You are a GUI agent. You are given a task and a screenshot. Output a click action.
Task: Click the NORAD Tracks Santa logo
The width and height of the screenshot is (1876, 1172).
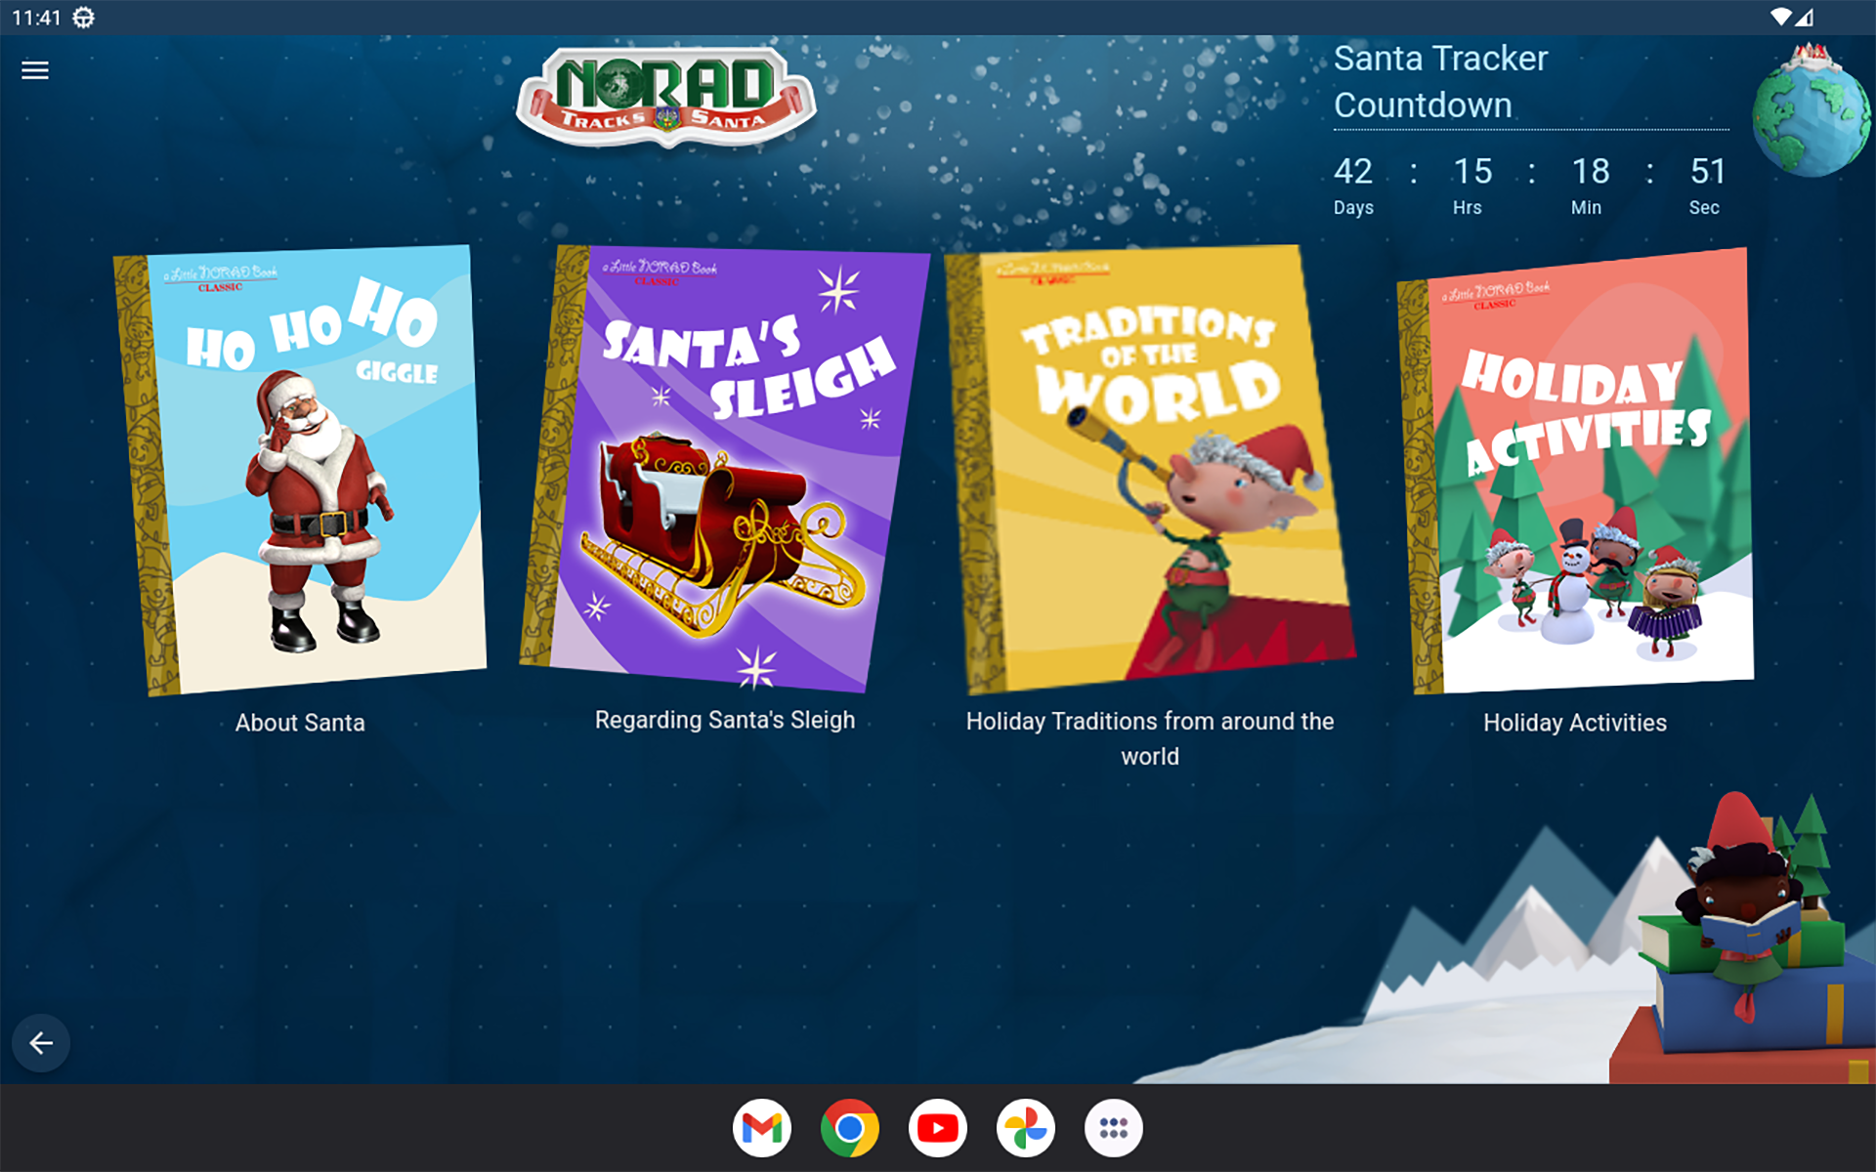click(x=666, y=98)
